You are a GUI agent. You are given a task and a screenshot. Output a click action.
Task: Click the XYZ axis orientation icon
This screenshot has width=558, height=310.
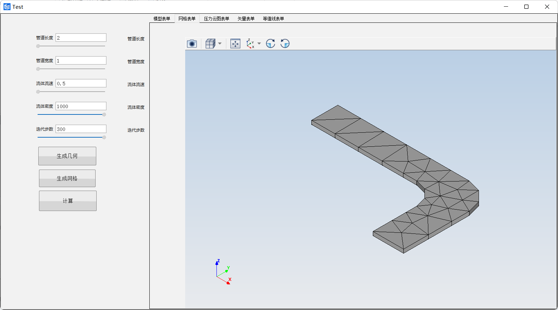250,44
